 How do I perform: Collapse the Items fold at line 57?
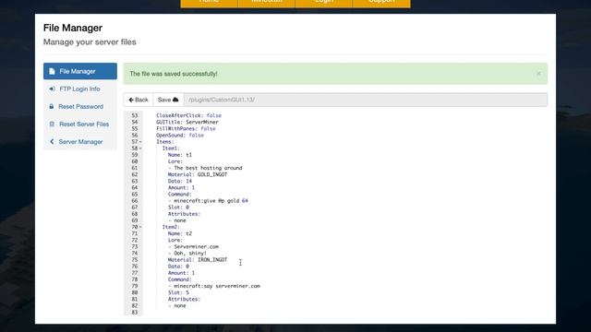140,142
